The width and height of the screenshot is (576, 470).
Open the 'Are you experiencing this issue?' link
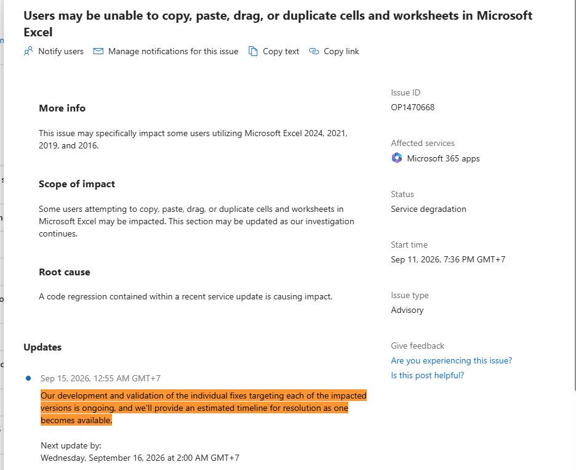coord(451,360)
